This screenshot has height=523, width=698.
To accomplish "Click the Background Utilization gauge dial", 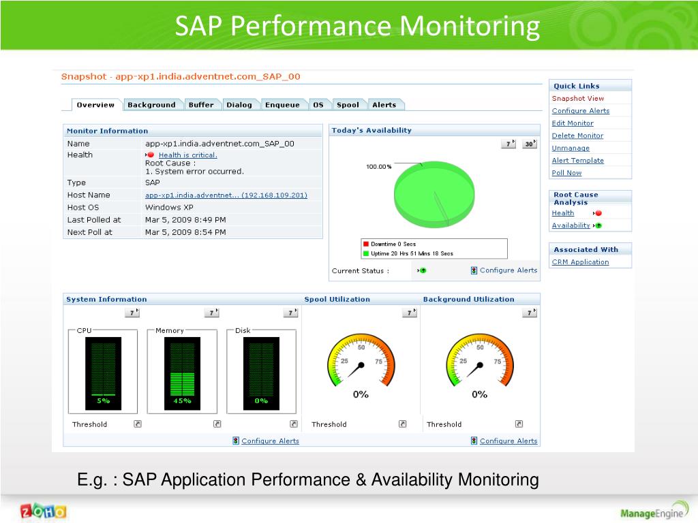I will tap(480, 361).
